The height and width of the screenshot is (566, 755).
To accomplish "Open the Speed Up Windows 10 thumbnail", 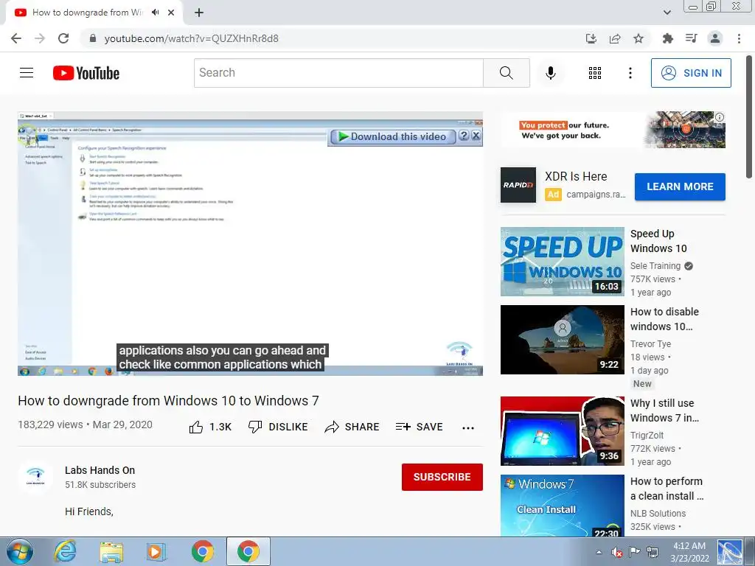I will pyautogui.click(x=563, y=262).
